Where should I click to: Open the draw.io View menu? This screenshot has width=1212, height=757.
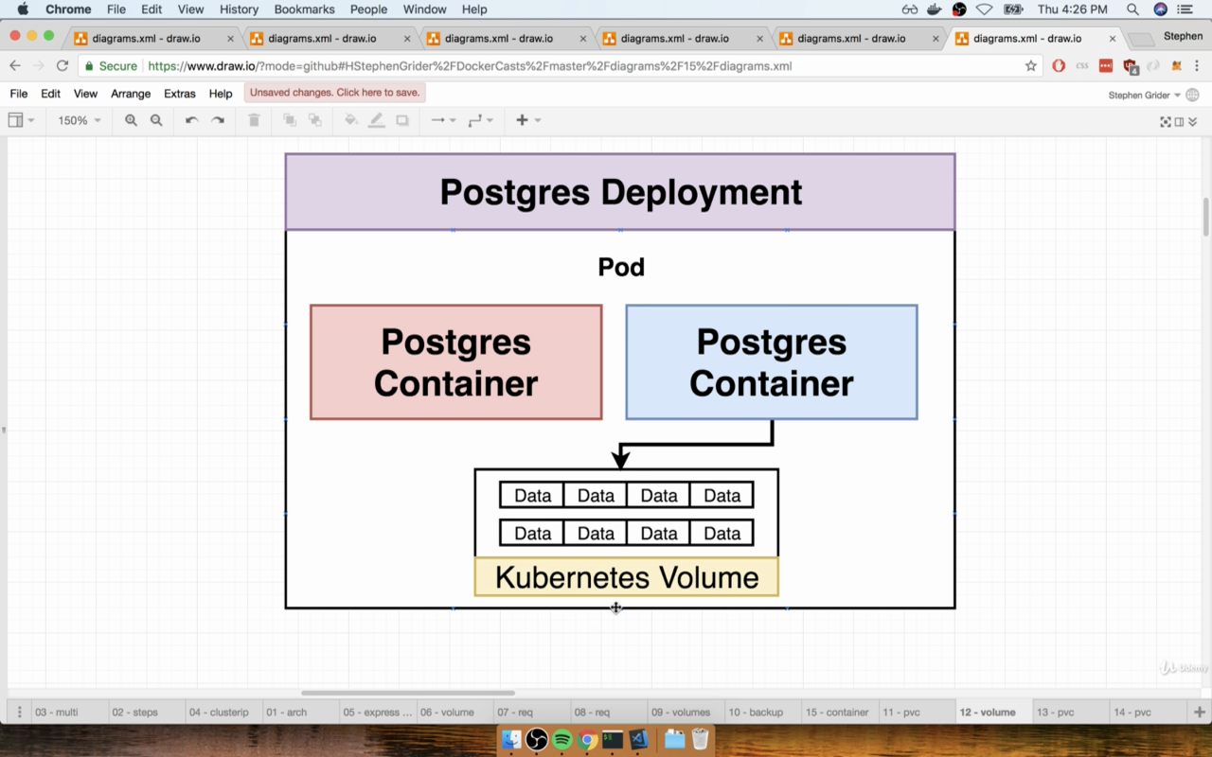point(85,94)
